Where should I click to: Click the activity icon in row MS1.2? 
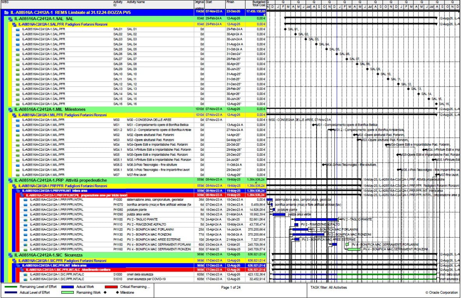18,130
